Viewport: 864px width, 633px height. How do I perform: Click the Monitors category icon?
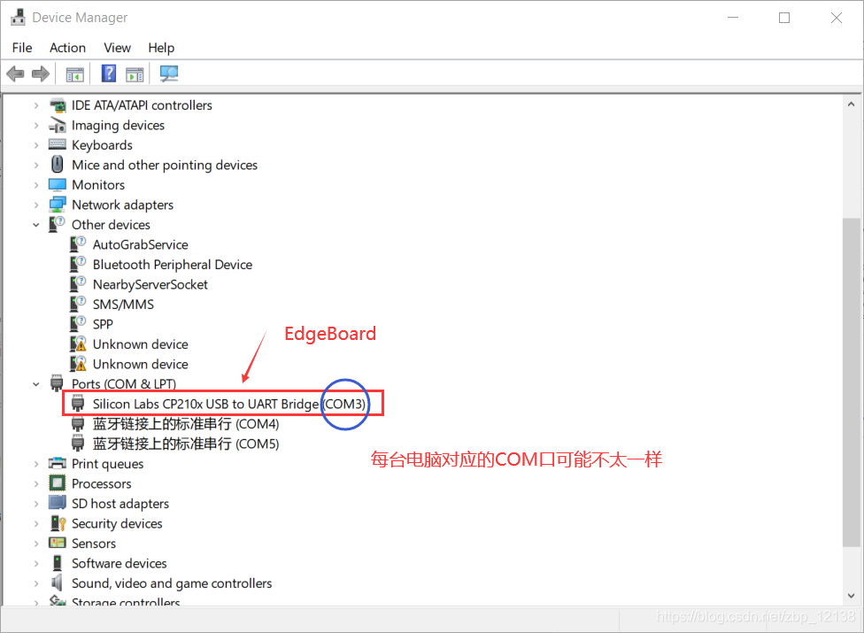coord(58,184)
